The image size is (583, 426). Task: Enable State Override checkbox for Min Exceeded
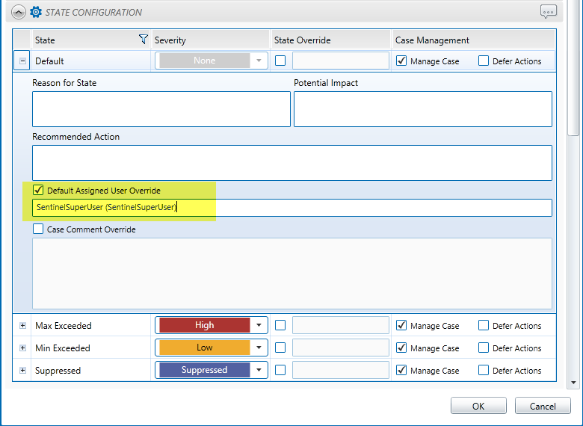tap(280, 348)
